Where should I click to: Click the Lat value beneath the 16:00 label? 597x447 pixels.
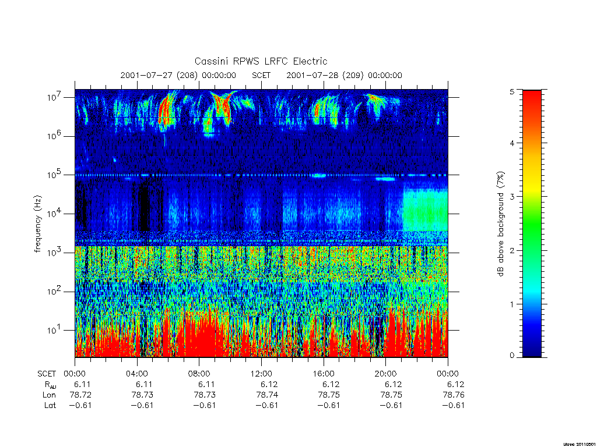click(x=329, y=405)
